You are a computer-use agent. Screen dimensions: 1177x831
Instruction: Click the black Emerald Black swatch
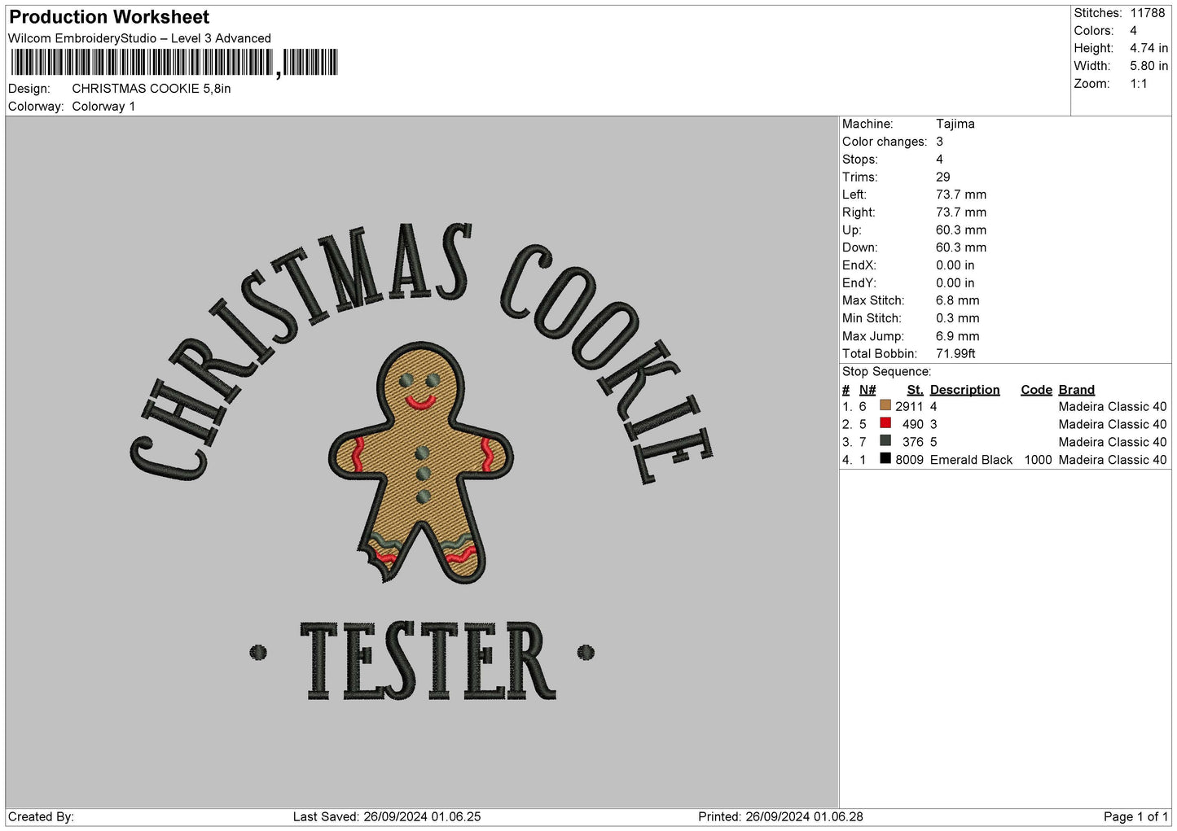pyautogui.click(x=885, y=459)
